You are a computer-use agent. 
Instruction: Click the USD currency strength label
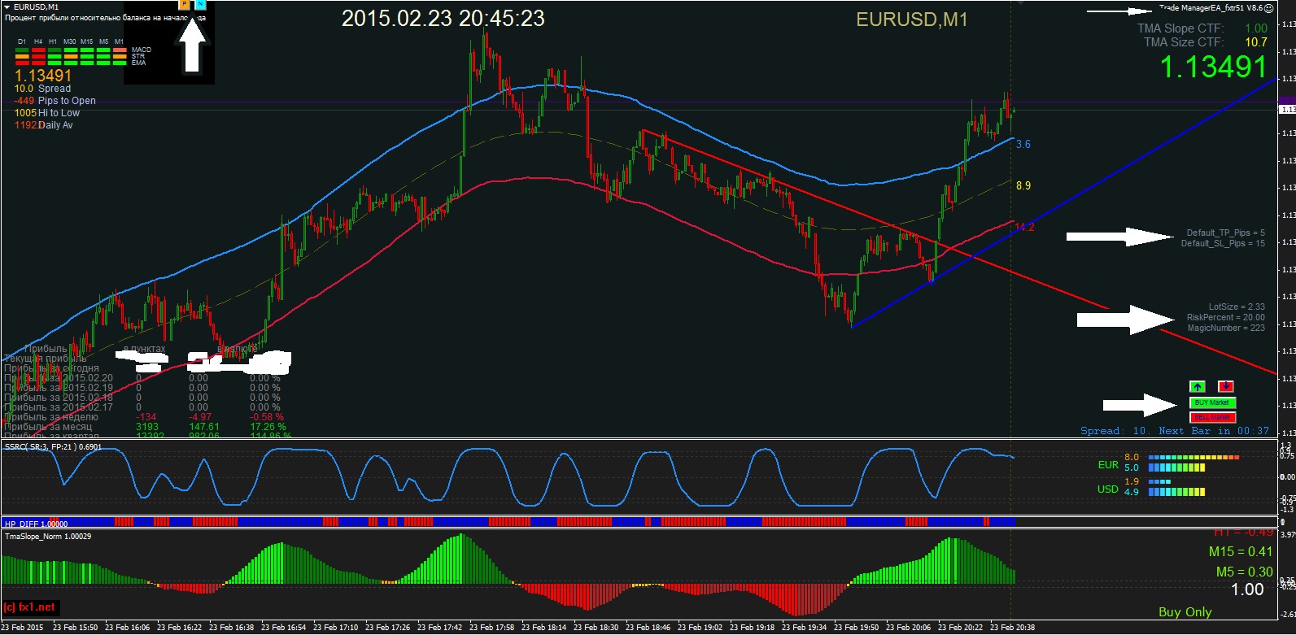(x=1108, y=489)
